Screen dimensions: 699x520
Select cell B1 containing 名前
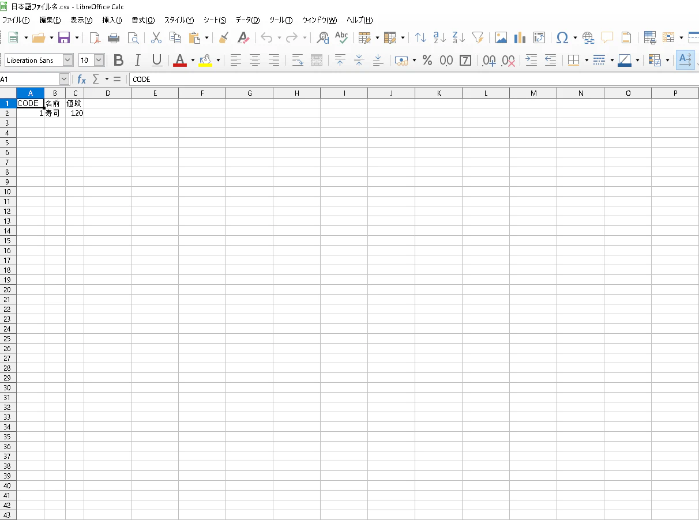click(55, 104)
